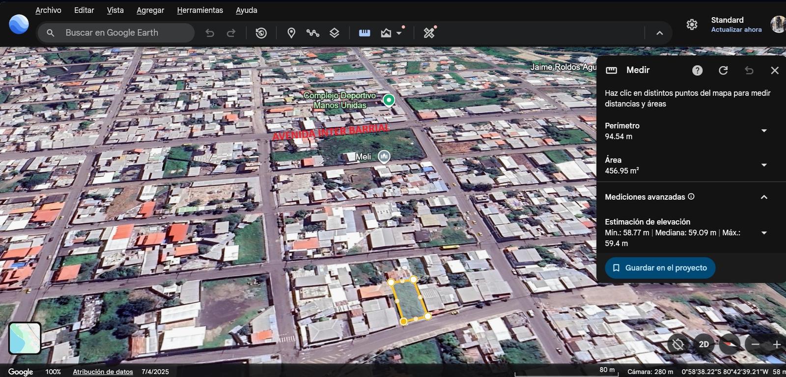Click the Complejo Deportivo Manos Unidas marker
786x377 pixels.
point(389,100)
